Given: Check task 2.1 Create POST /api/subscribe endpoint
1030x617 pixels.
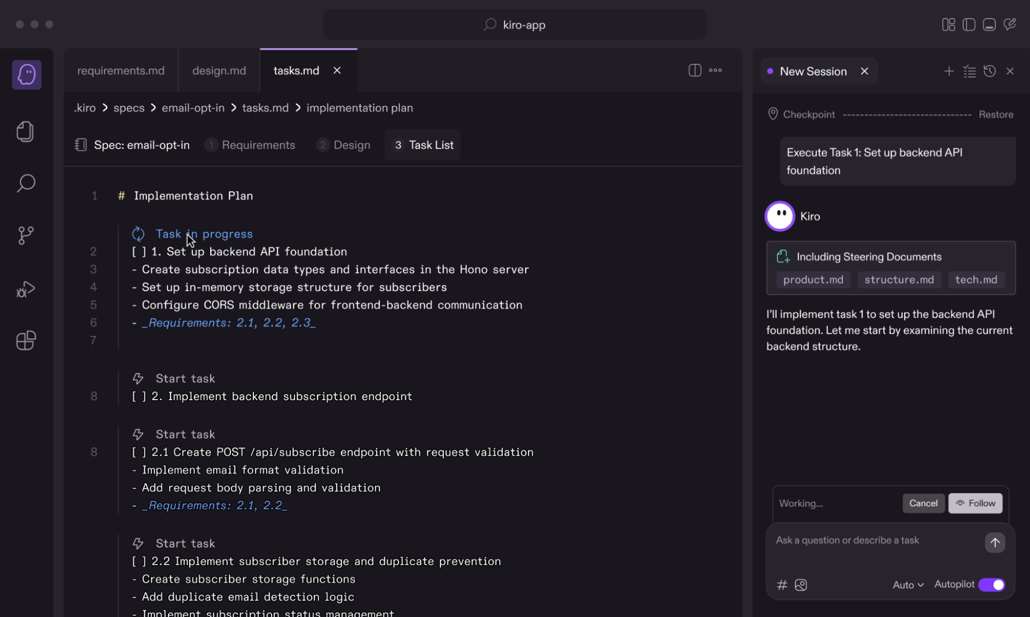Looking at the screenshot, I should (x=139, y=452).
